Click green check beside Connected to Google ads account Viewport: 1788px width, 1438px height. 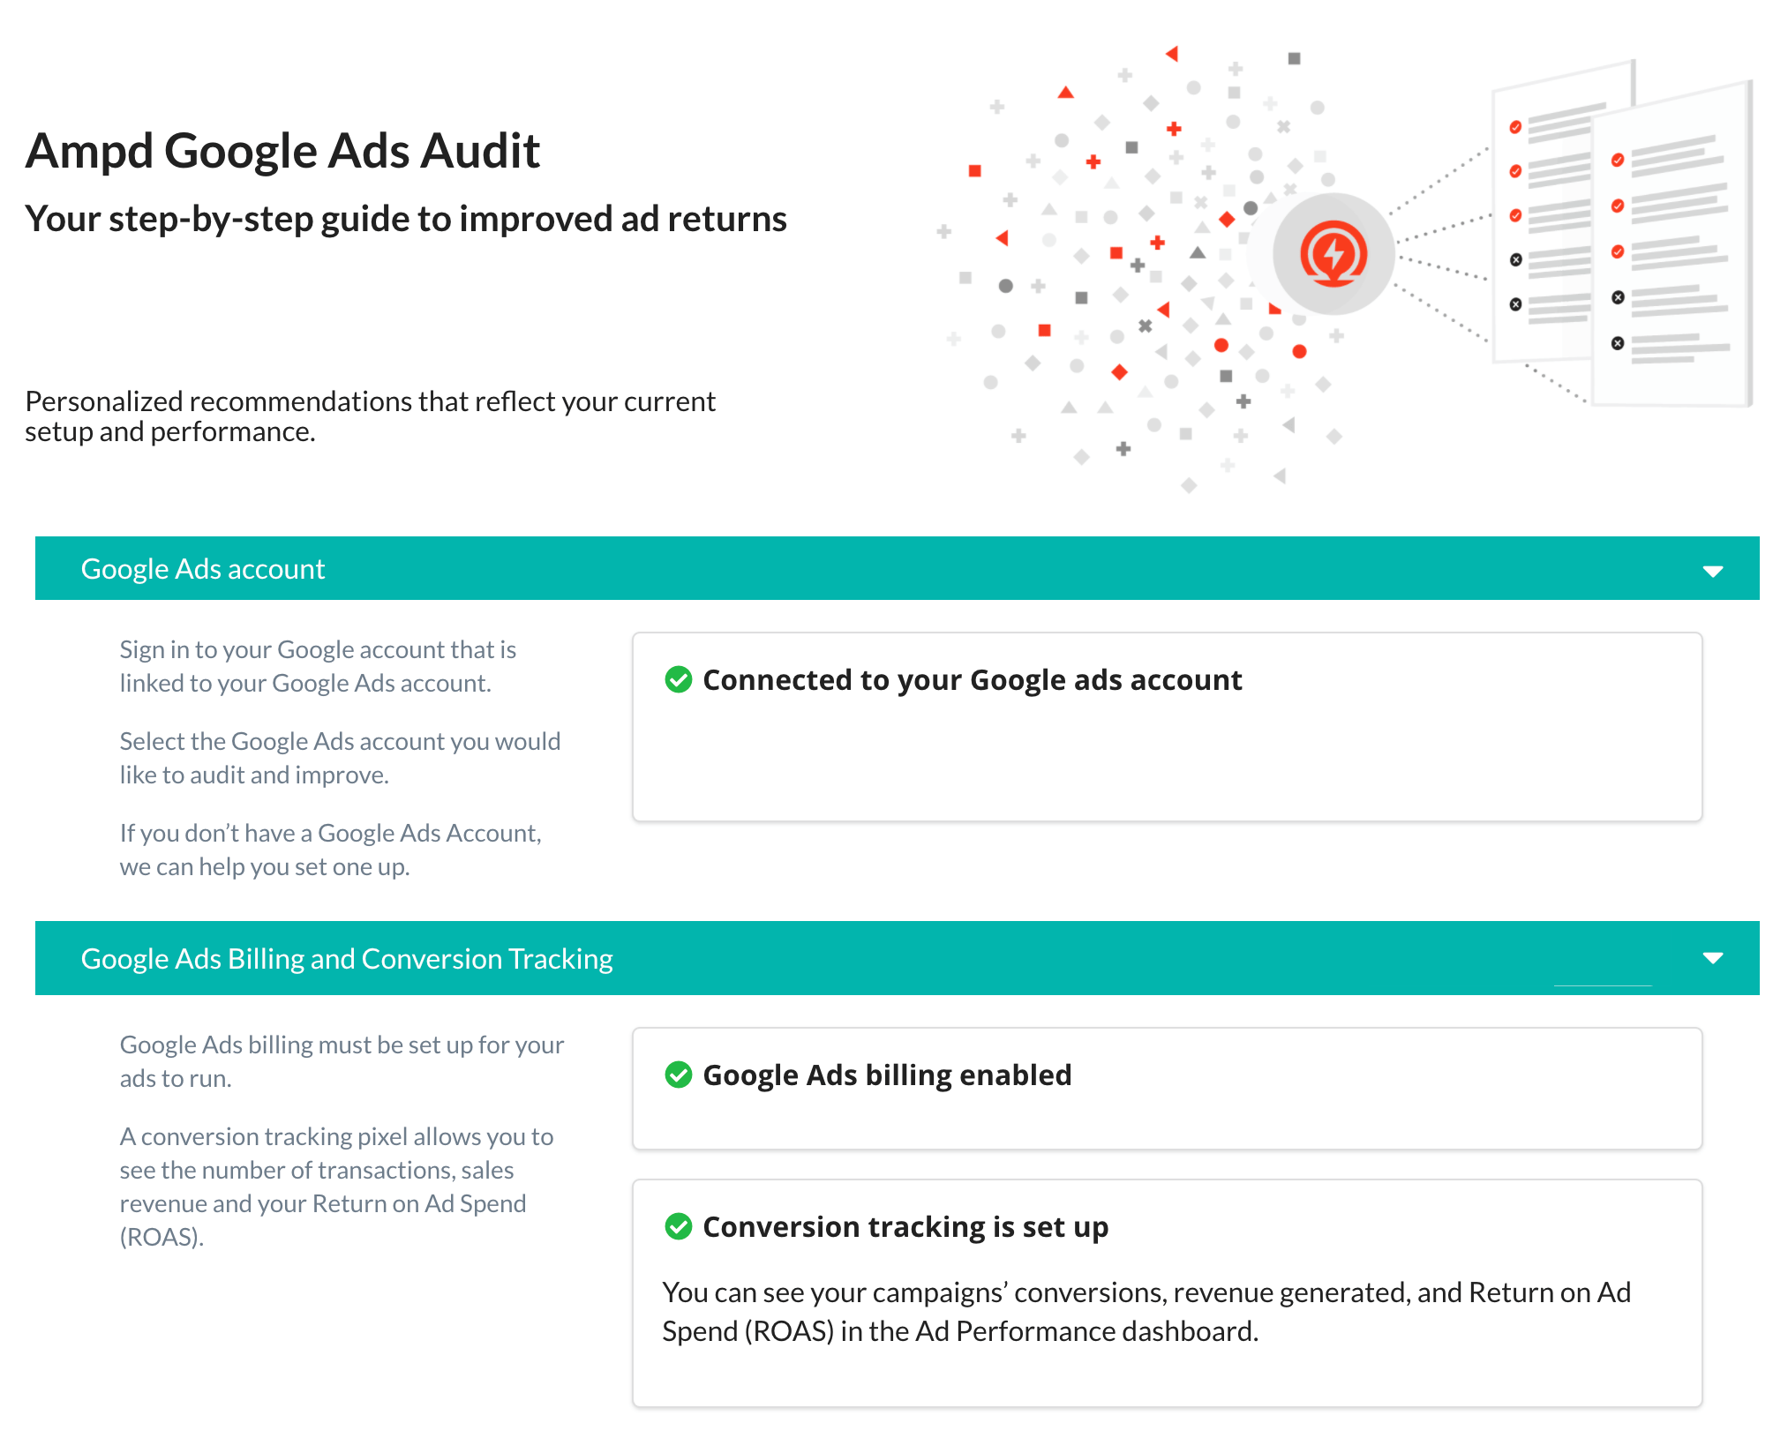[678, 679]
